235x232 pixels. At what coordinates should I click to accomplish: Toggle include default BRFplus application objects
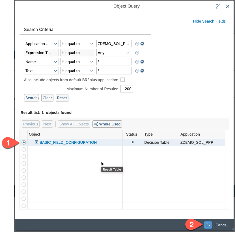(x=123, y=80)
